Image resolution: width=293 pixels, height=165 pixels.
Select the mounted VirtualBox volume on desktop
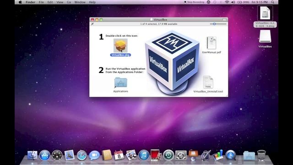[265, 37]
